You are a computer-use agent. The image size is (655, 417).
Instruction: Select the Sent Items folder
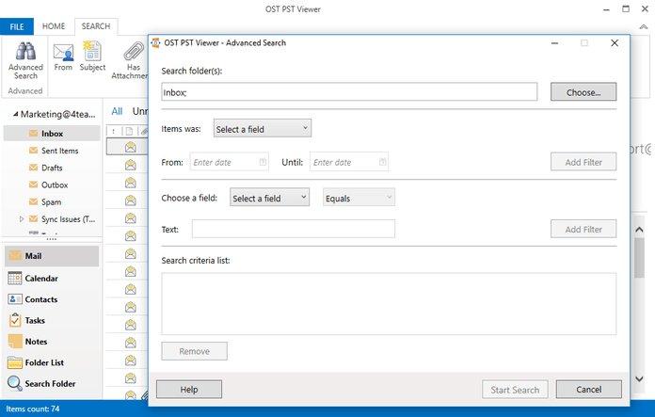coord(59,151)
